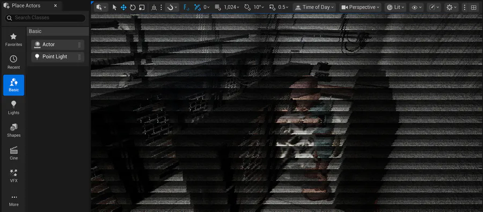
Task: Activate the Rotate tool
Action: [133, 8]
